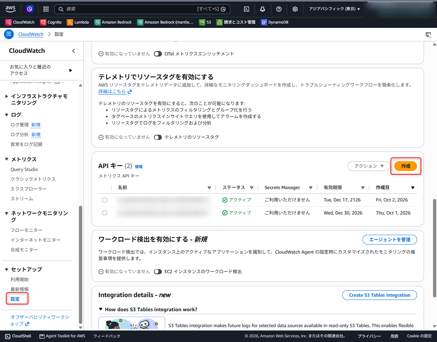Click the search magnifier icon
This screenshot has width=437, height=342.
coord(61,9)
